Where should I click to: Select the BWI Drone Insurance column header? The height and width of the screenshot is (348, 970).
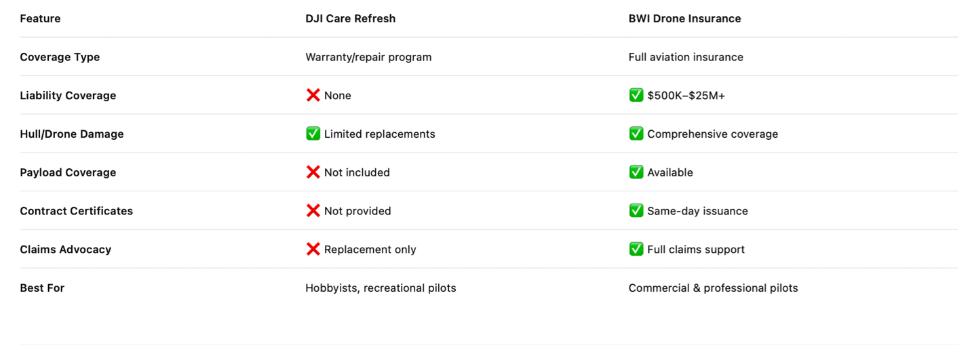(684, 19)
